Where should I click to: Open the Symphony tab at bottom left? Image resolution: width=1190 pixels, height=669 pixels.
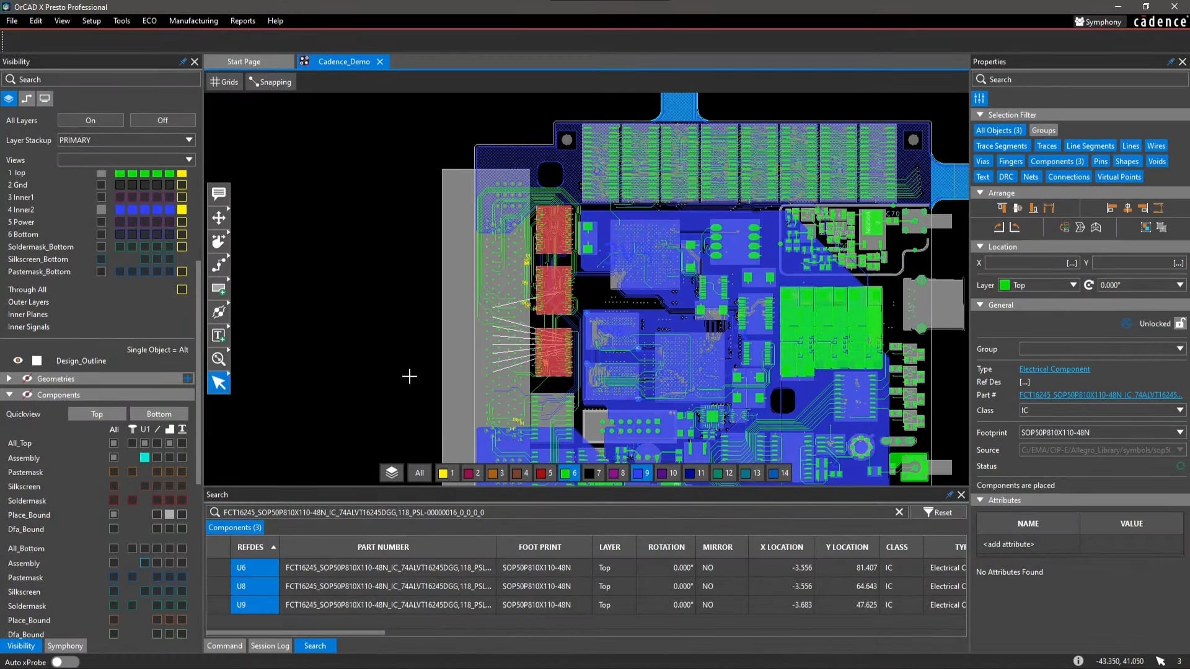point(65,645)
